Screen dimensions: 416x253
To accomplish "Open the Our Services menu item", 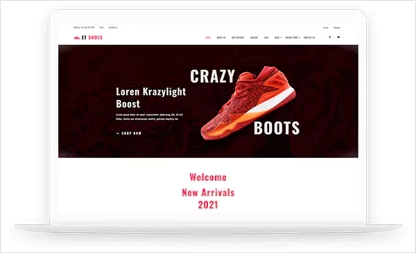I will point(238,37).
